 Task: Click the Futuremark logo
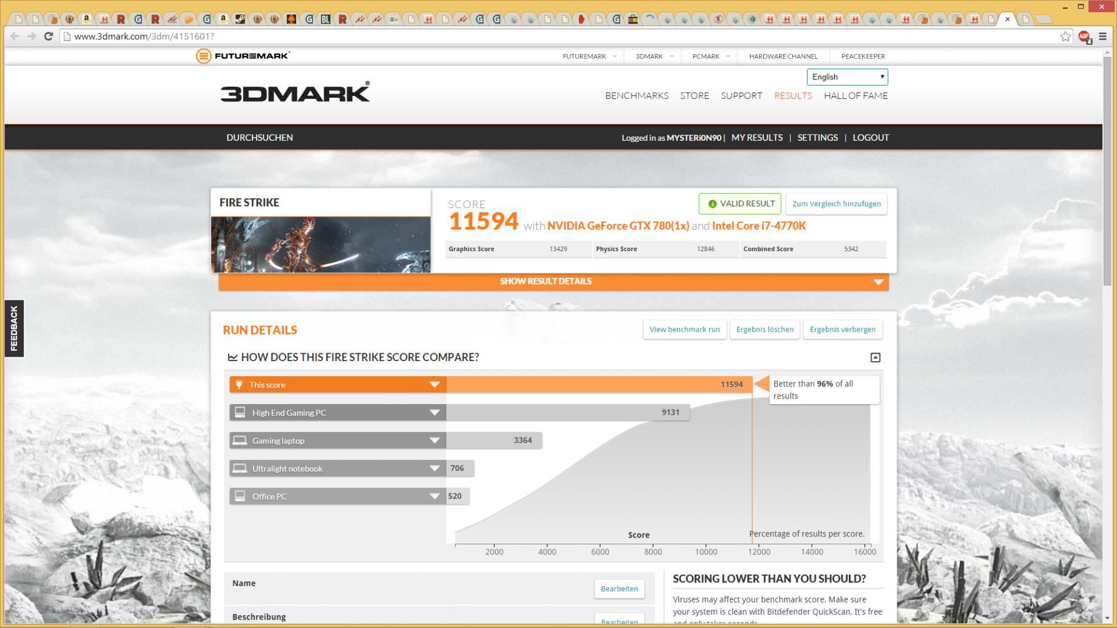(243, 56)
